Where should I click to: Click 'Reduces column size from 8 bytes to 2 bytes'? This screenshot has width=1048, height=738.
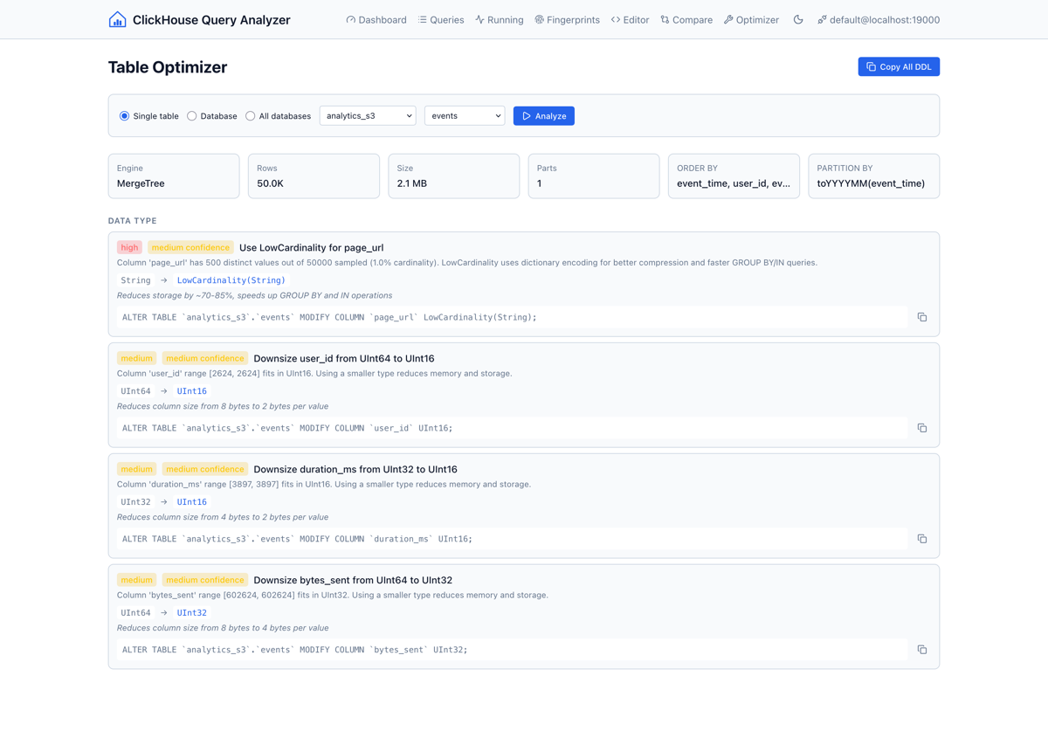click(x=223, y=406)
